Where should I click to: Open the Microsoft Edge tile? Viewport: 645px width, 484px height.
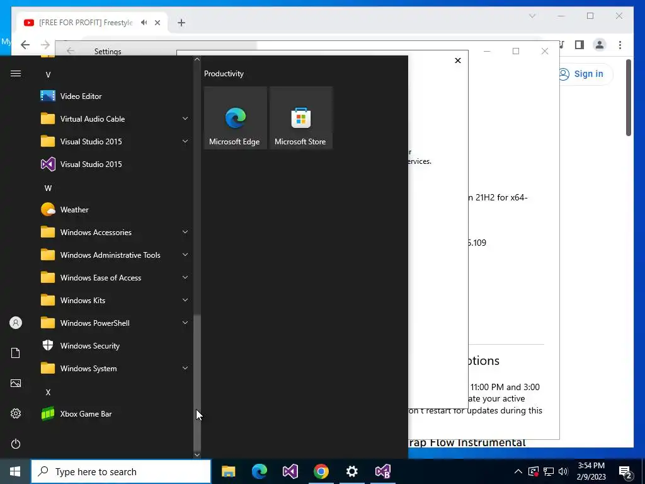[x=236, y=118]
